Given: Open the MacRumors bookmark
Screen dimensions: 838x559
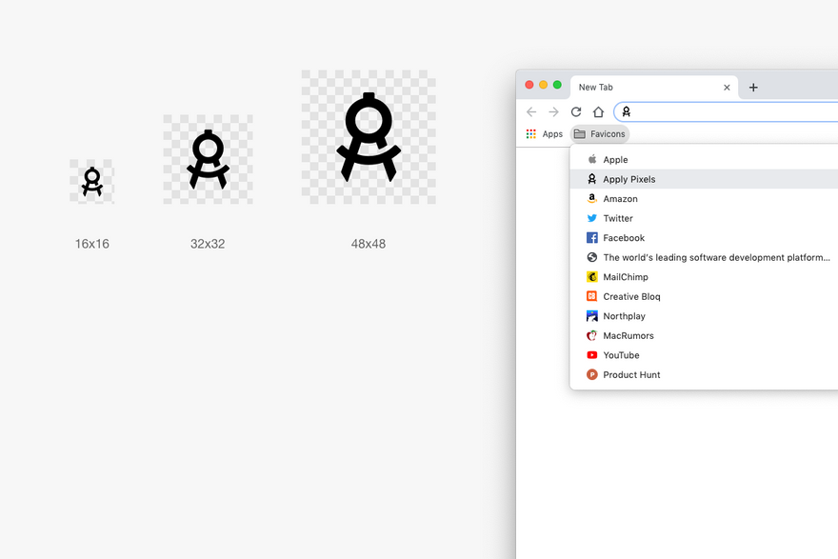Looking at the screenshot, I should [704, 335].
